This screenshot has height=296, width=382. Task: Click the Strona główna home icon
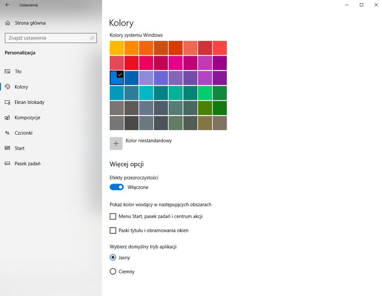click(7, 23)
